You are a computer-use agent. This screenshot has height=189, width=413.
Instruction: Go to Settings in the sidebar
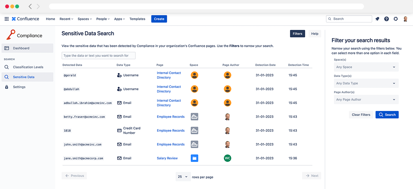[19, 87]
